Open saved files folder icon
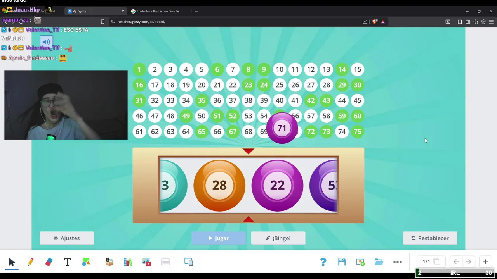 pyautogui.click(x=379, y=262)
